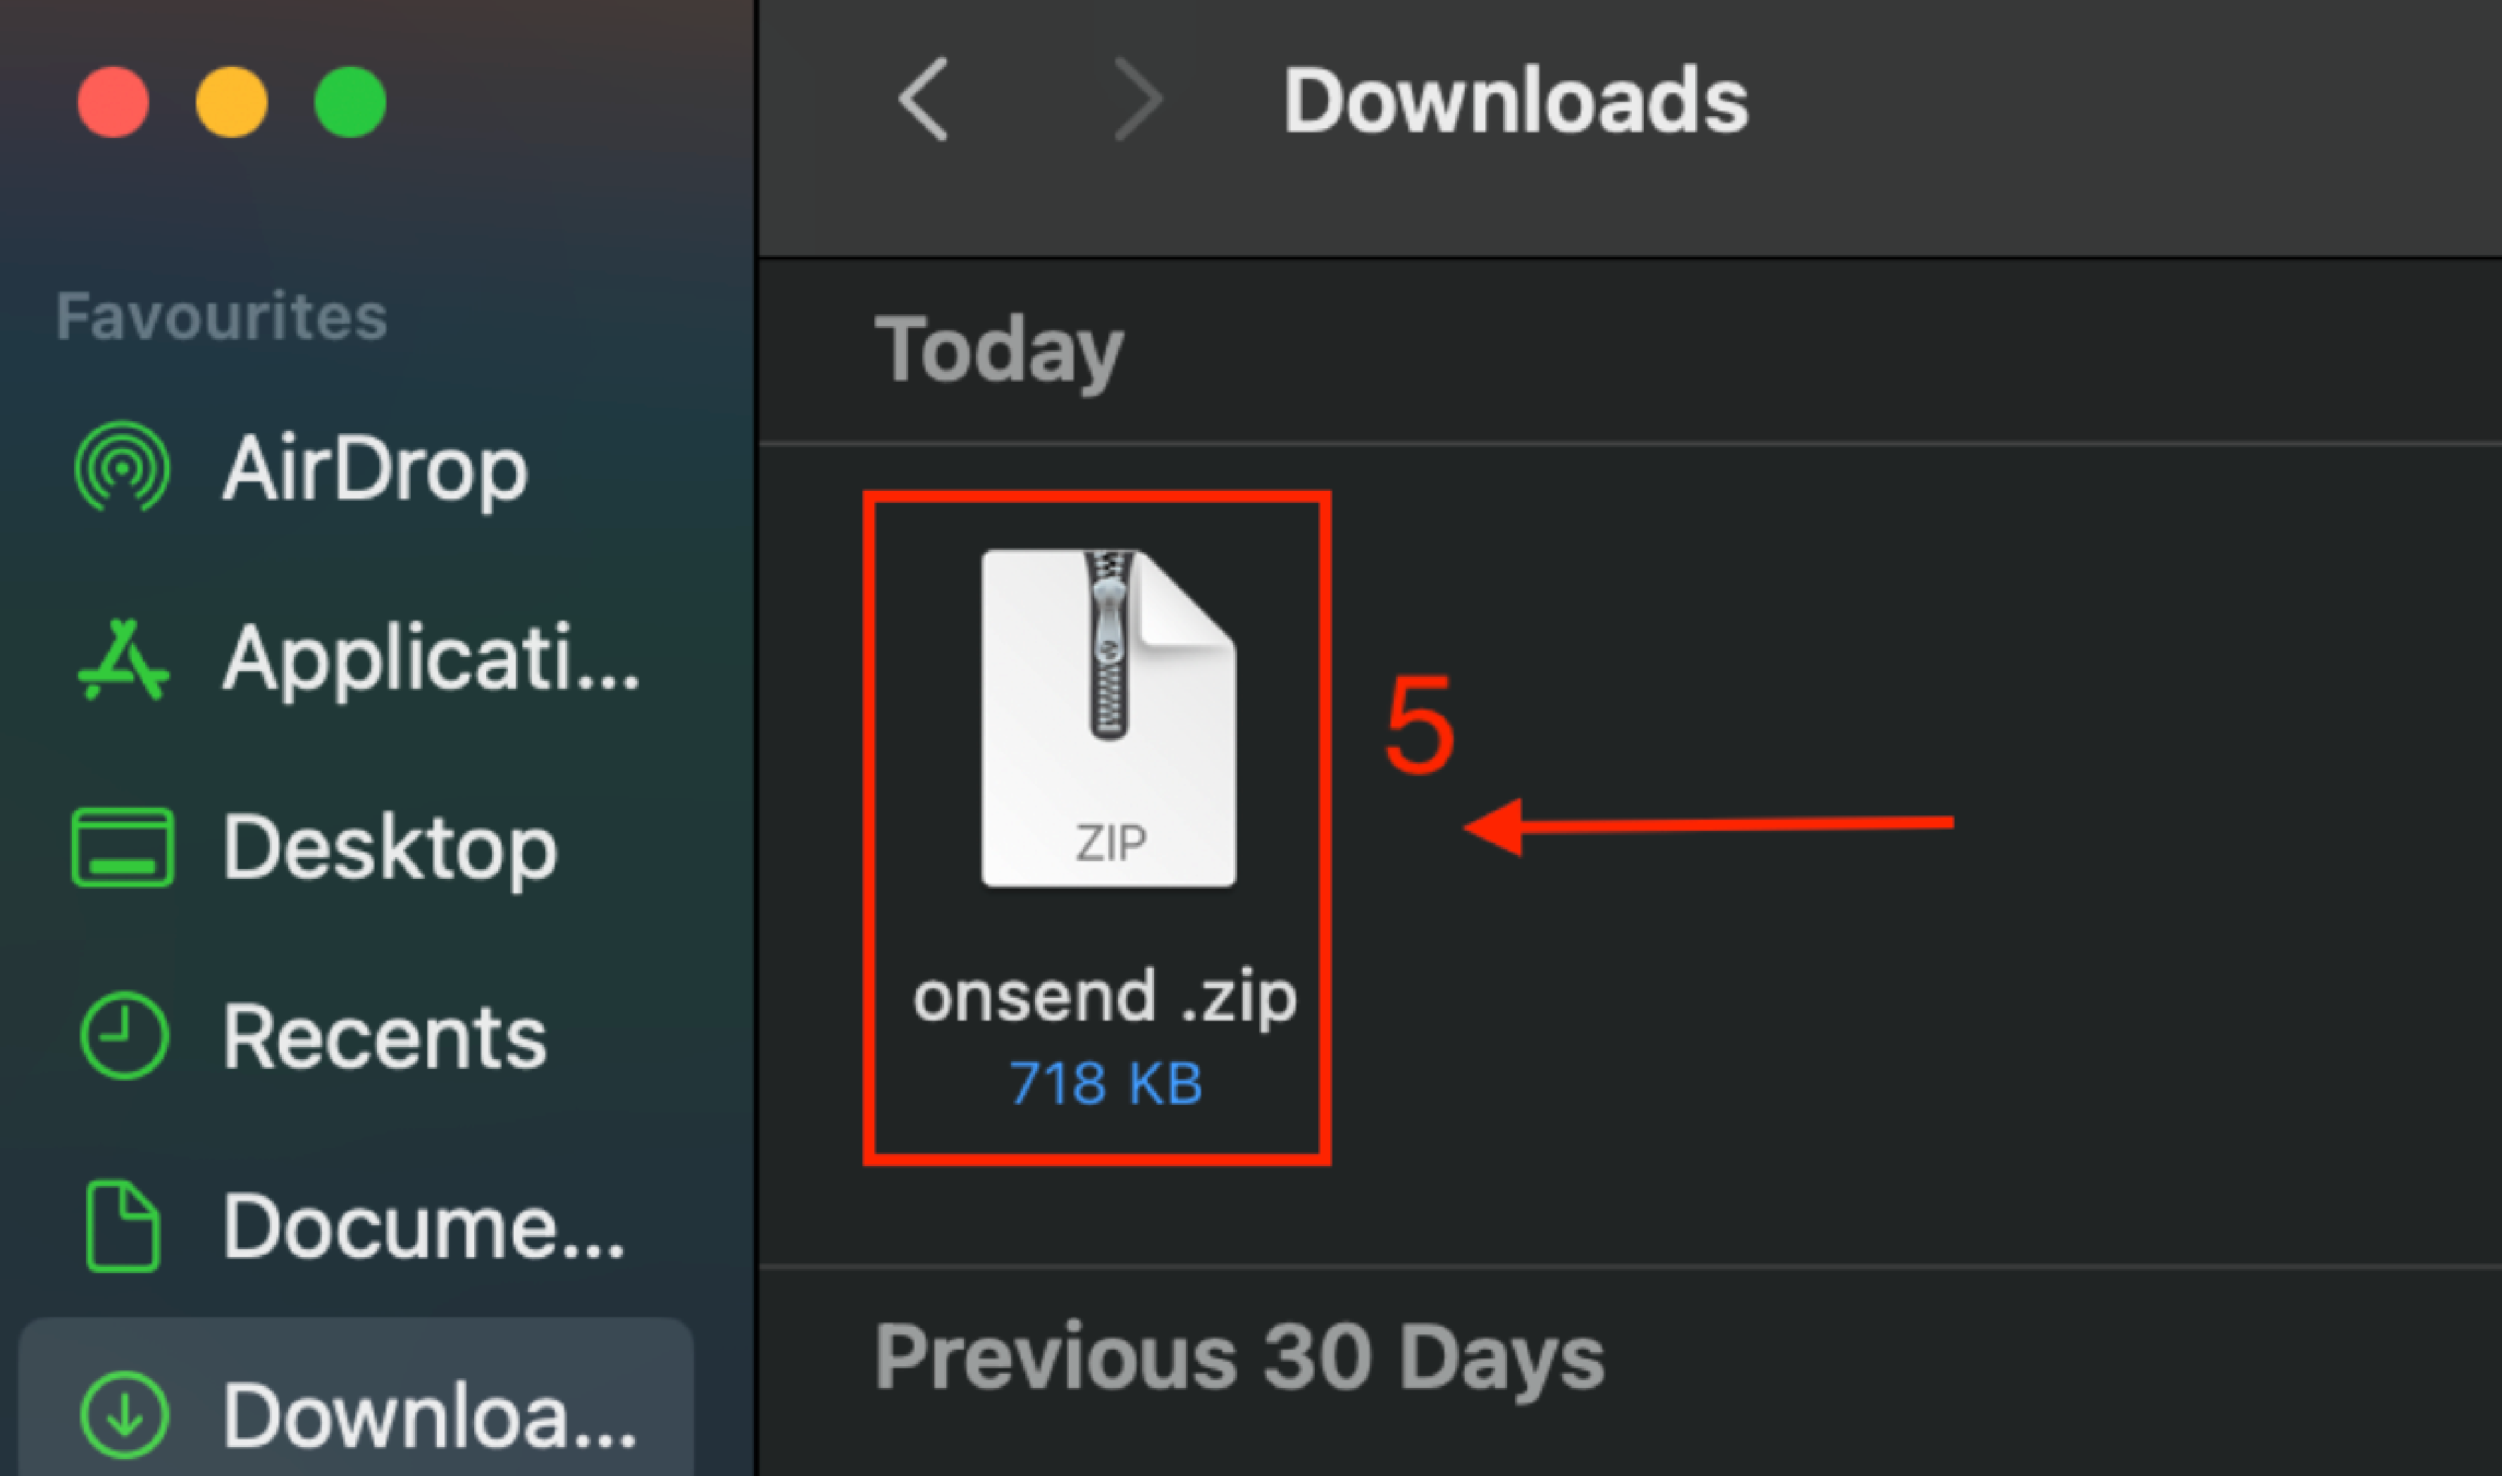Select the onsend .zip file name
Image resolution: width=2502 pixels, height=1476 pixels.
click(1104, 998)
